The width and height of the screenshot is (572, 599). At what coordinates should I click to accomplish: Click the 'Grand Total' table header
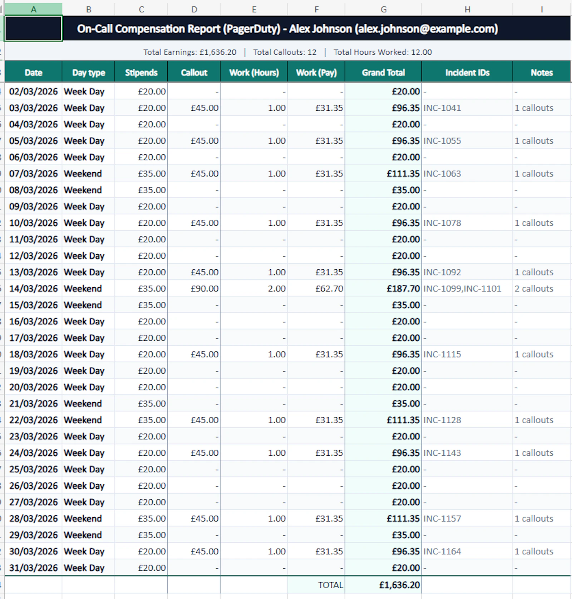(383, 73)
